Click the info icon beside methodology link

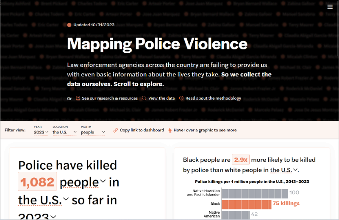[181, 98]
